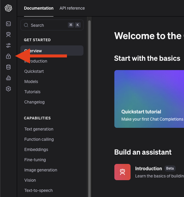Open the Usage bar chart icon
The image size is (184, 197).
click(x=8, y=78)
